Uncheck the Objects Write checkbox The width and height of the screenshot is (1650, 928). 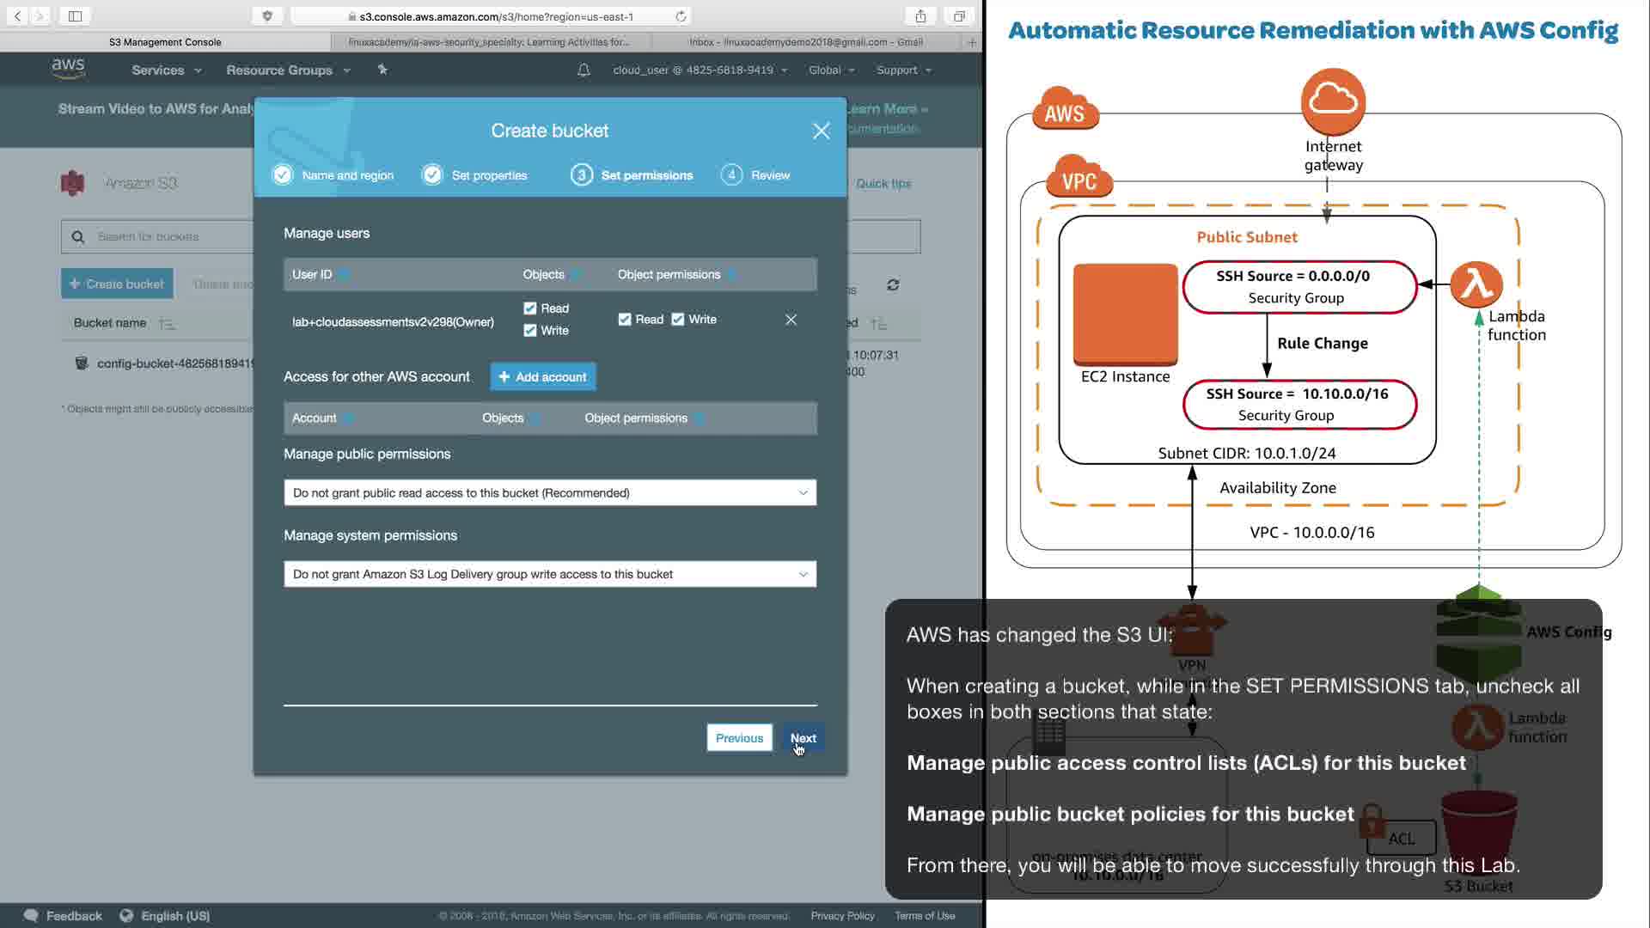coord(530,331)
